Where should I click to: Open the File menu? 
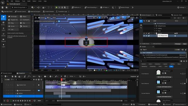(x=7, y=1)
